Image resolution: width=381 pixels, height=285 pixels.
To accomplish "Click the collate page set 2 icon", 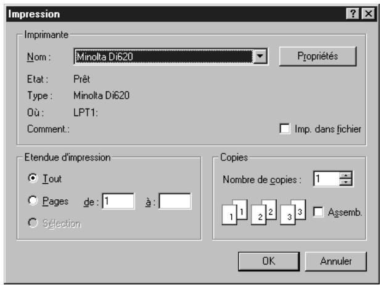I will coord(264,212).
